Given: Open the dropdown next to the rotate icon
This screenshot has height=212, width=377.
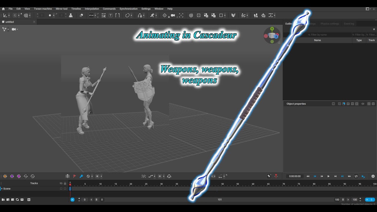Looking at the screenshot, I should coord(131,16).
